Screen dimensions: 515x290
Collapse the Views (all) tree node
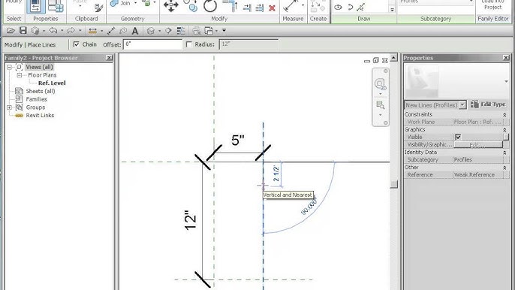coord(9,67)
